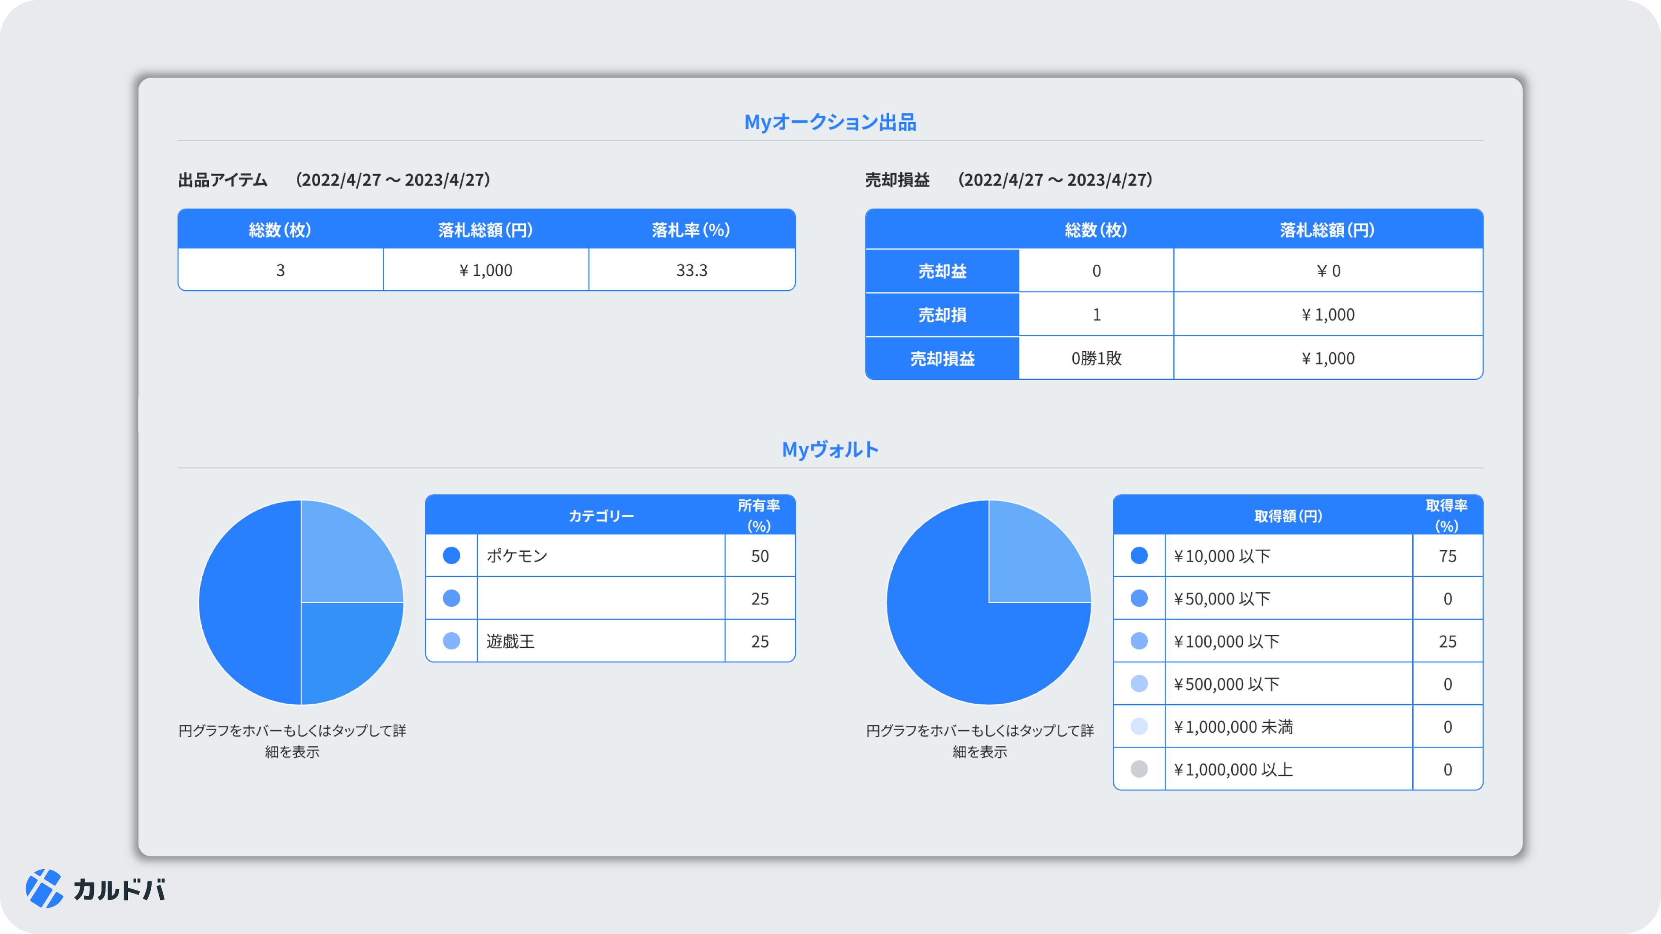
Task: Click the ¥1,000,000 未満 legend dot
Action: 1139,726
